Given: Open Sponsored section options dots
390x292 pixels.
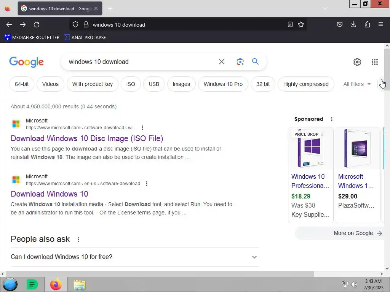Looking at the screenshot, I should coord(332,119).
